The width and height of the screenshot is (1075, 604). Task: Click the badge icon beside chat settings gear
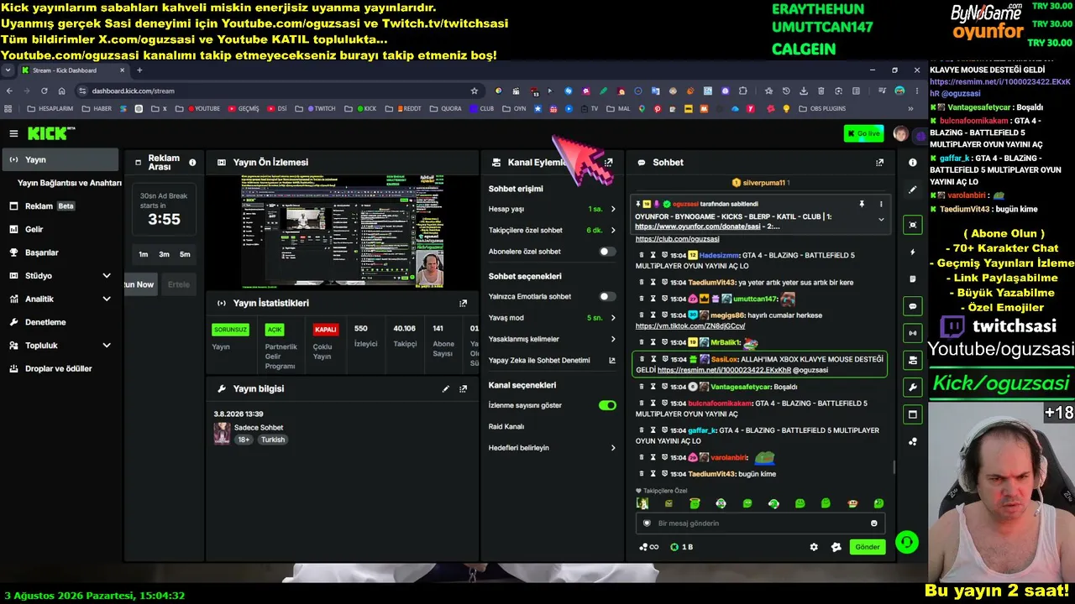pyautogui.click(x=836, y=547)
